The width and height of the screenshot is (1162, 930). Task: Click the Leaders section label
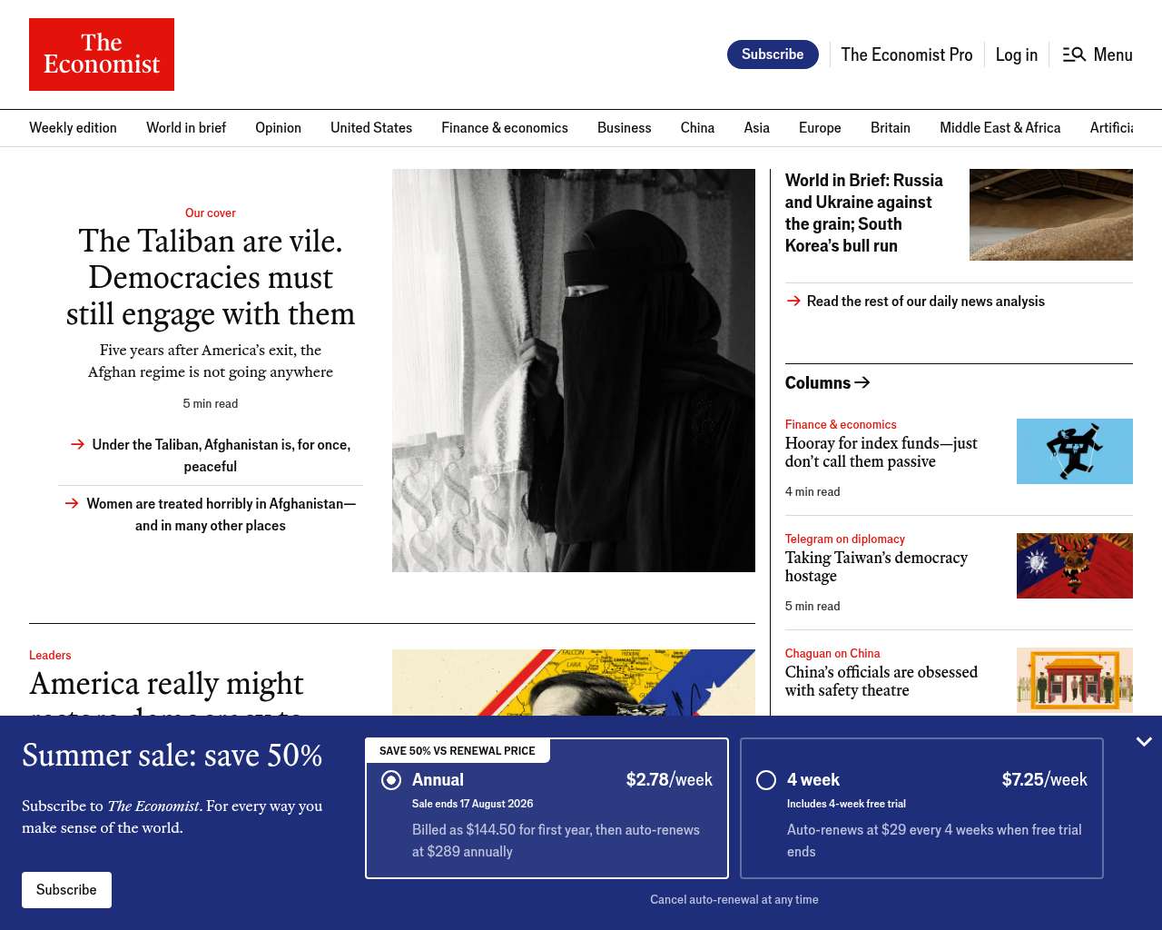tap(50, 655)
